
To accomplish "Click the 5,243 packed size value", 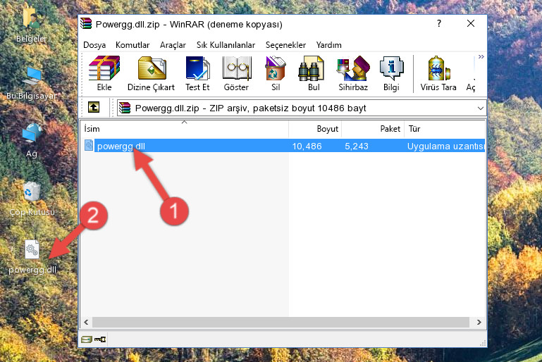I will pos(357,146).
